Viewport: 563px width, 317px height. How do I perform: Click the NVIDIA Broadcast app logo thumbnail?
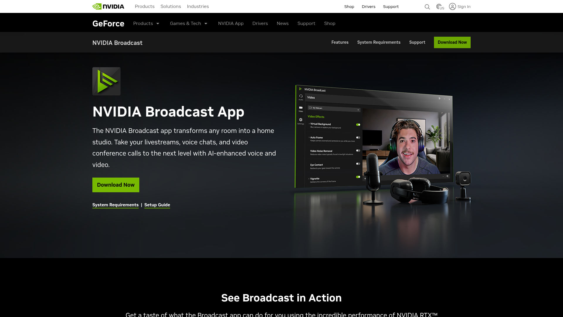106,81
